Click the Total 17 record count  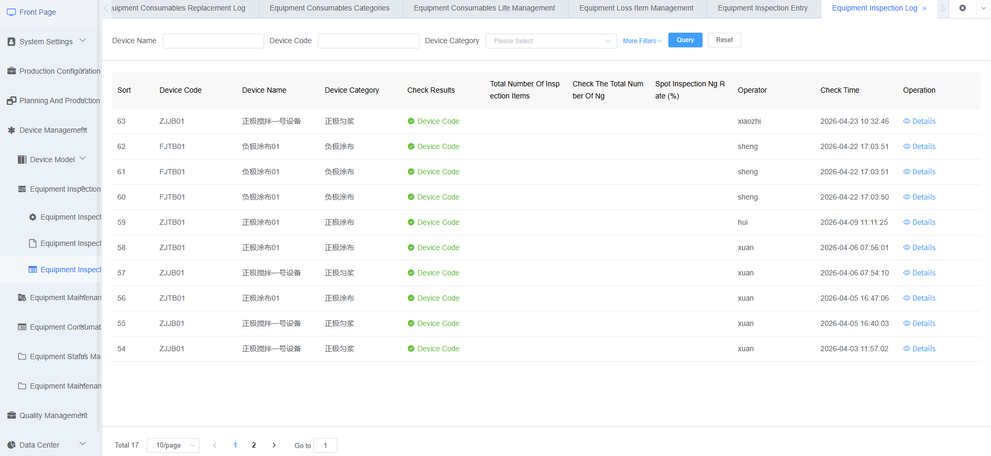point(127,445)
